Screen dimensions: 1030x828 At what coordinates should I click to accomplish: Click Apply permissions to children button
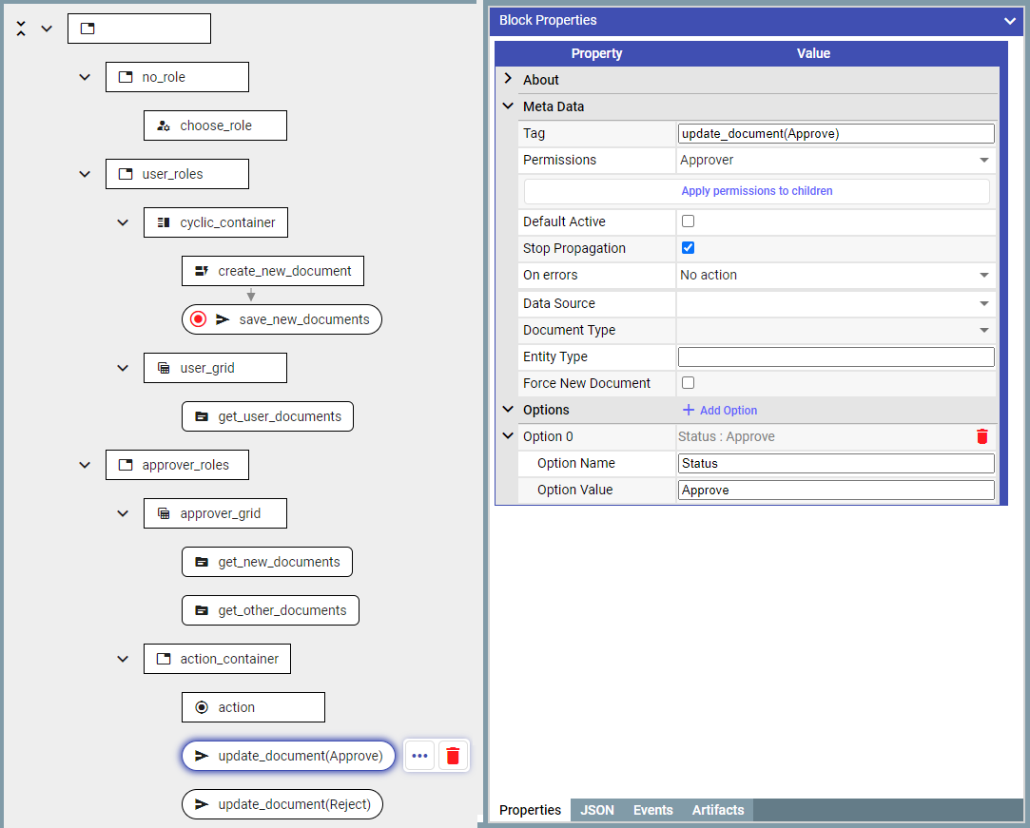click(756, 191)
